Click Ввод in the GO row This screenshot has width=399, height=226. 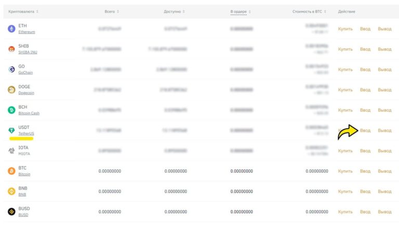point(365,70)
